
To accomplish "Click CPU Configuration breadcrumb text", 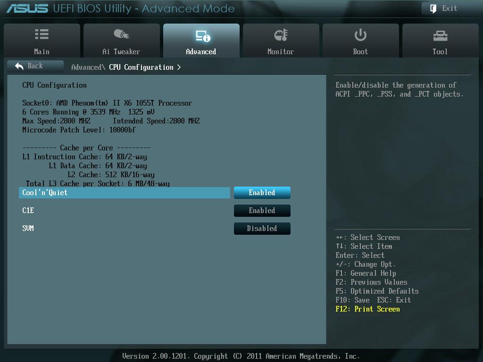I will (x=141, y=67).
